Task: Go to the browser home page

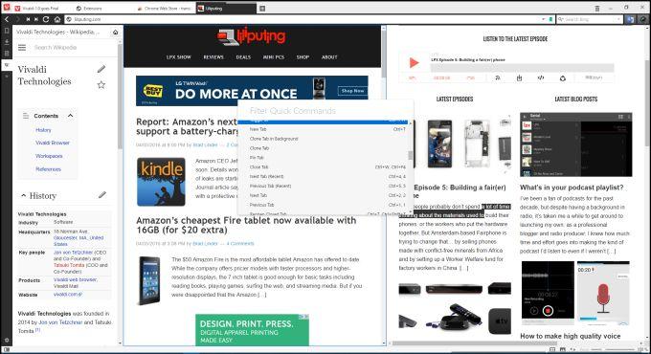Action: pyautogui.click(x=57, y=19)
